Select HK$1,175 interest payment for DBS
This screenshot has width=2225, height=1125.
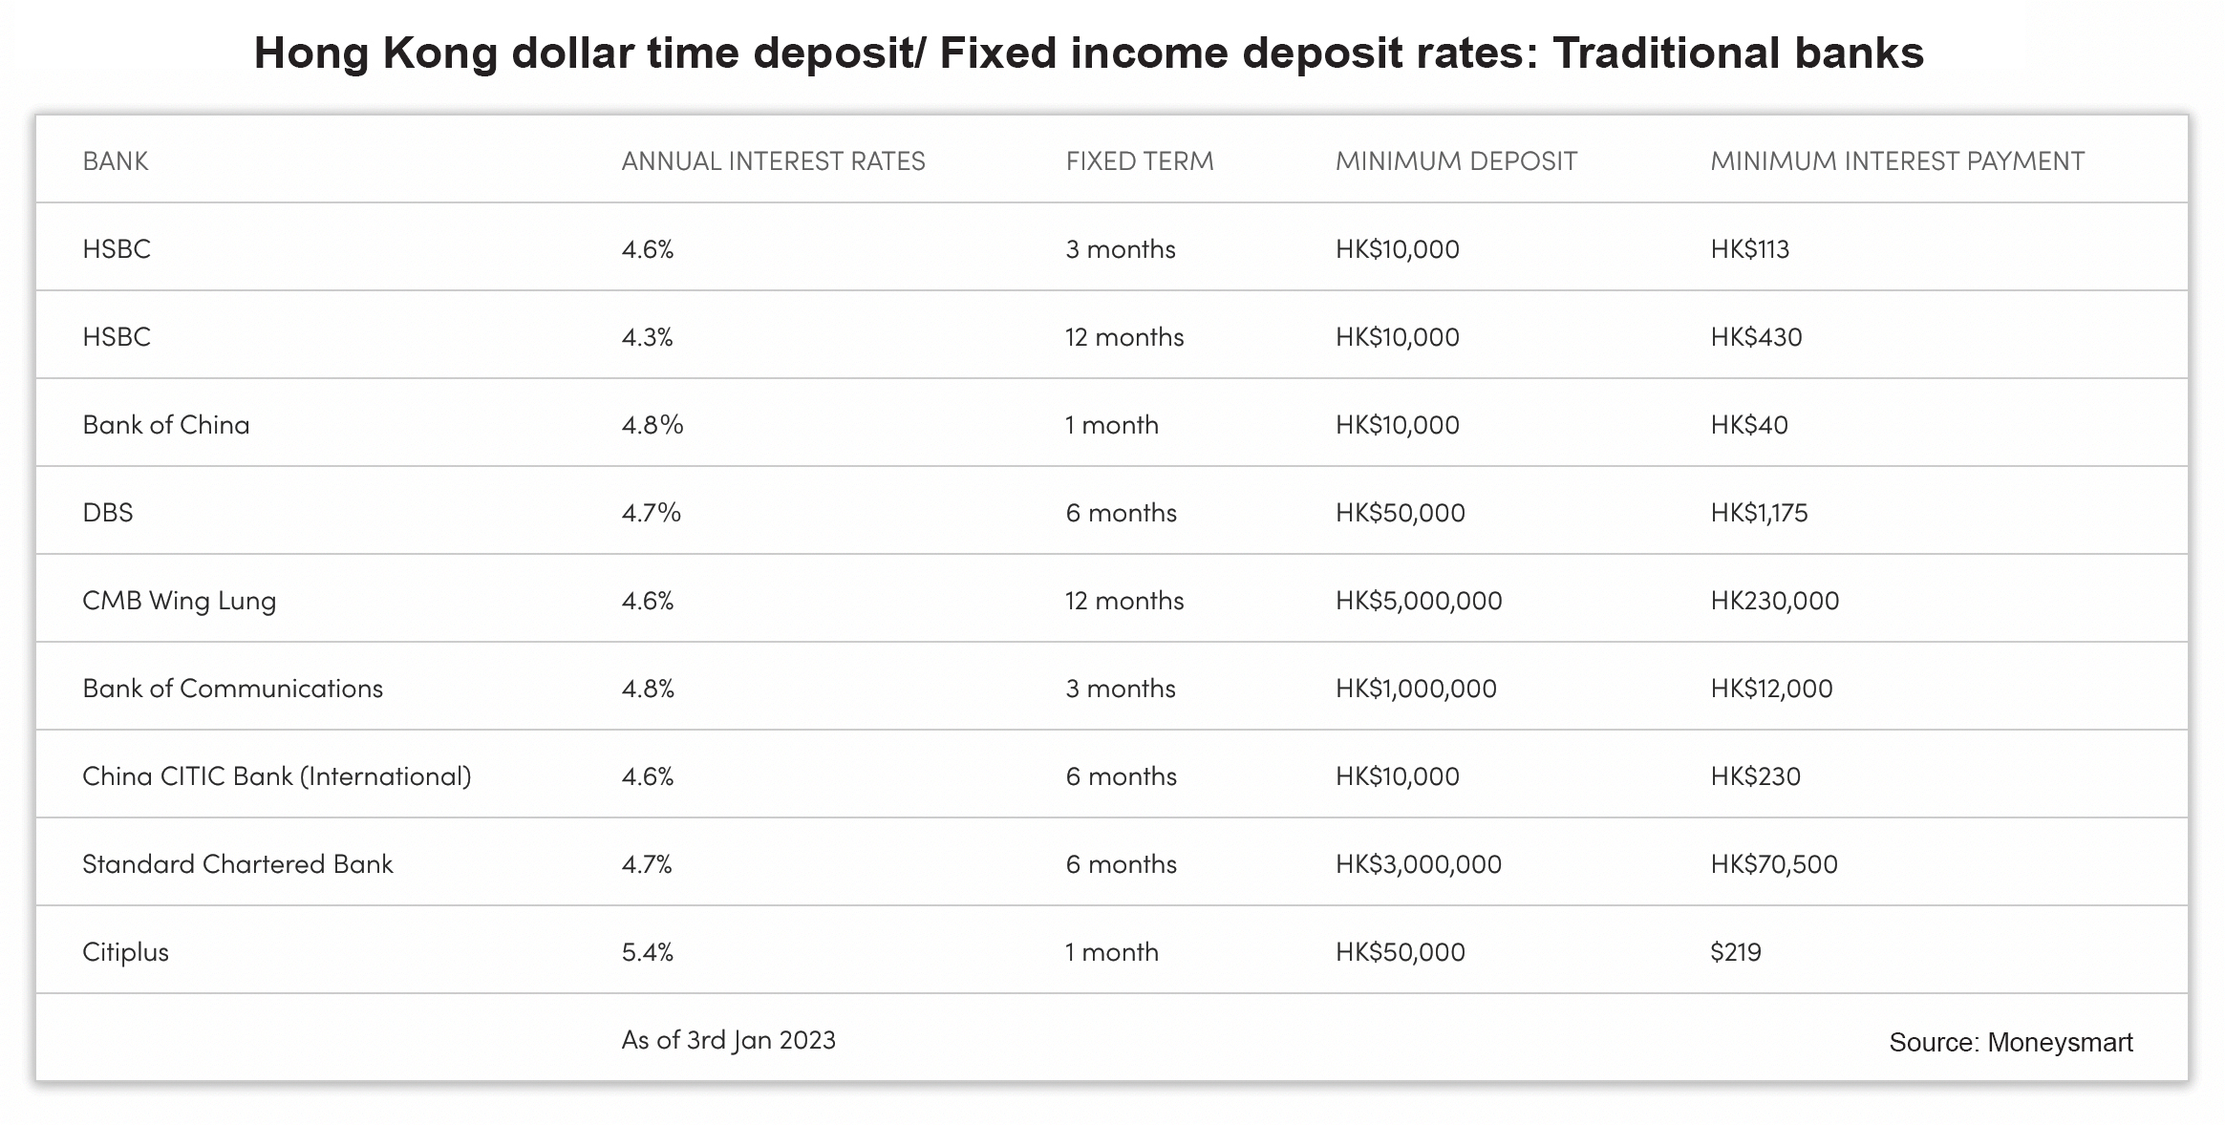(1759, 513)
